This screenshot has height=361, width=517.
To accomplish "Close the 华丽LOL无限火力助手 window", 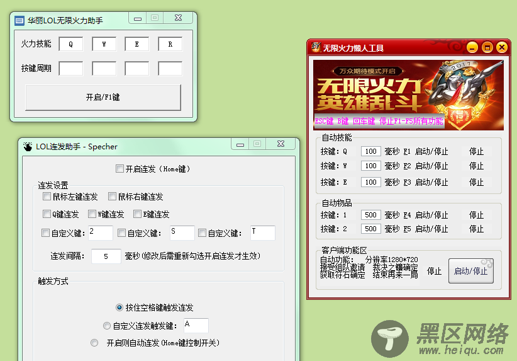I will tap(178, 18).
